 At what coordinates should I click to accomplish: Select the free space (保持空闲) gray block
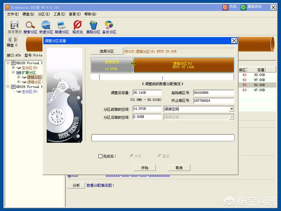pos(112,65)
